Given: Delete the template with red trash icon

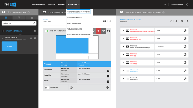Looking at the screenshot, I should [98, 31].
